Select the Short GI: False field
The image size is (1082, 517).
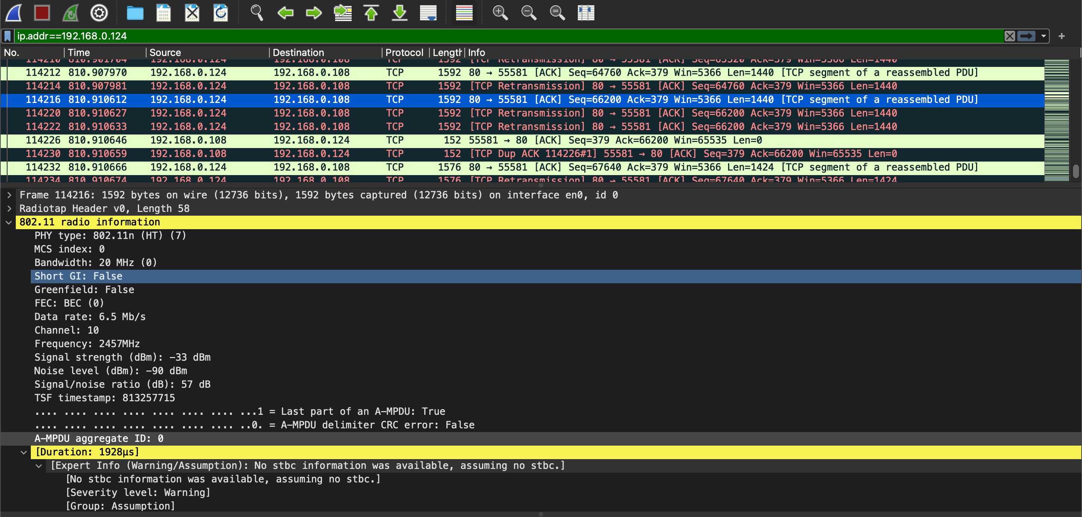(x=556, y=277)
